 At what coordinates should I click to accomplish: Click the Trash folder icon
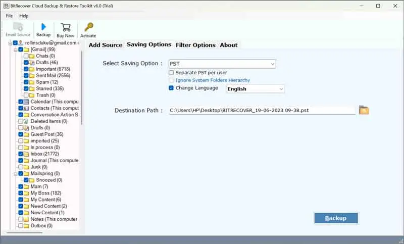pyautogui.click(x=32, y=95)
